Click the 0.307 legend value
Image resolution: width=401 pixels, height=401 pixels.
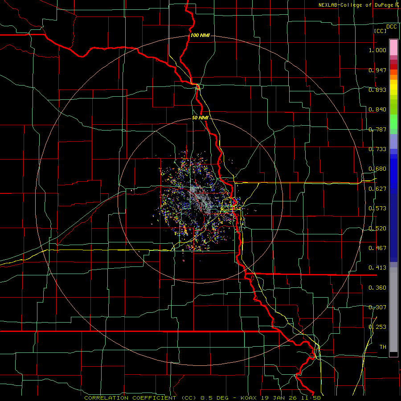(377, 307)
